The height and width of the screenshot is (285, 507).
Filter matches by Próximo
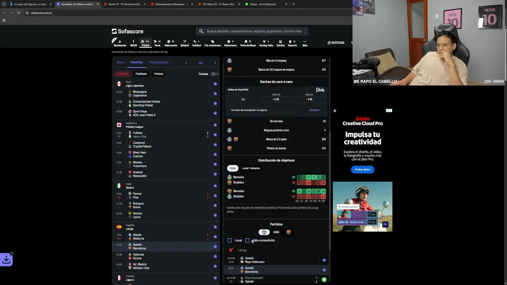159,74
